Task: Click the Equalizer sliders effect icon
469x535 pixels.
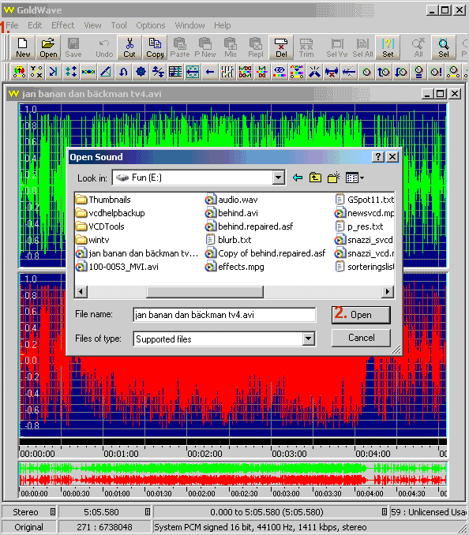Action: point(227,72)
